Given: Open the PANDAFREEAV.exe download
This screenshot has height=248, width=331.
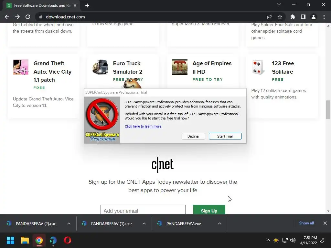Looking at the screenshot, I should [x=183, y=223].
